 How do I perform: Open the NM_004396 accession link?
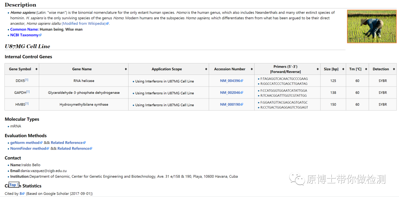(230, 81)
